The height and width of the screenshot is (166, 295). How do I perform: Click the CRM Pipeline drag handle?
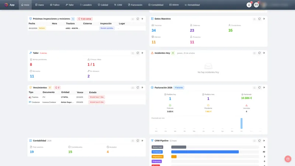[x=254, y=141]
